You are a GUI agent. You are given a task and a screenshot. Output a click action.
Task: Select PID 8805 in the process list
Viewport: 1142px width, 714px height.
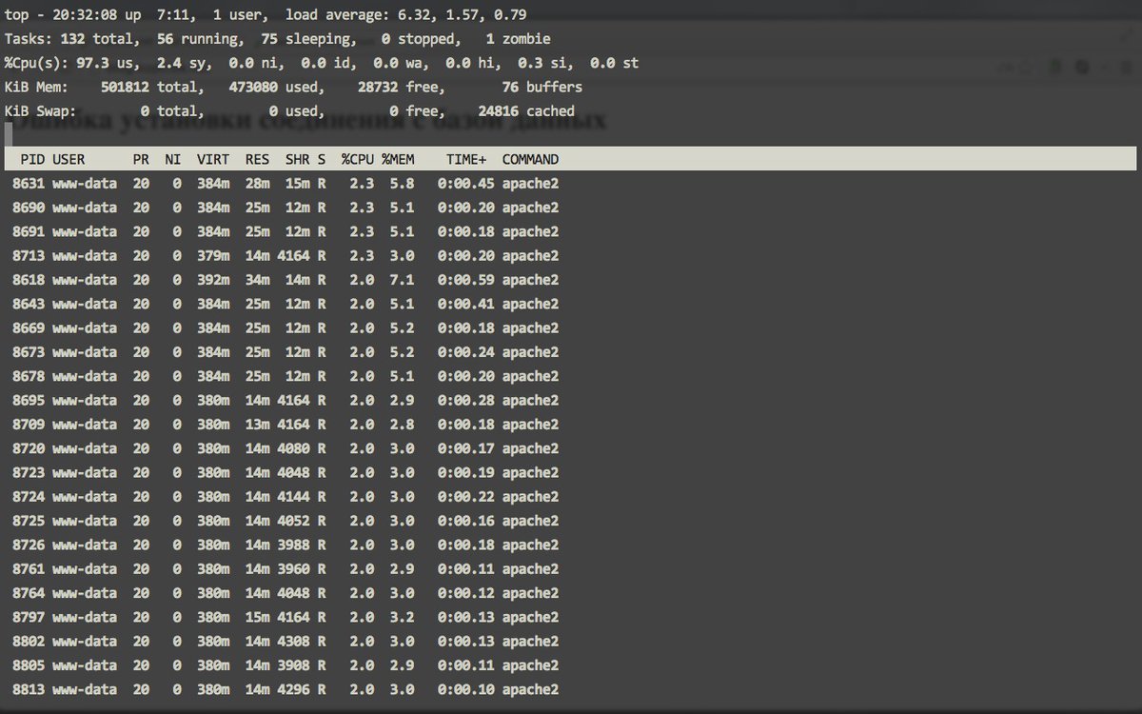pos(29,665)
